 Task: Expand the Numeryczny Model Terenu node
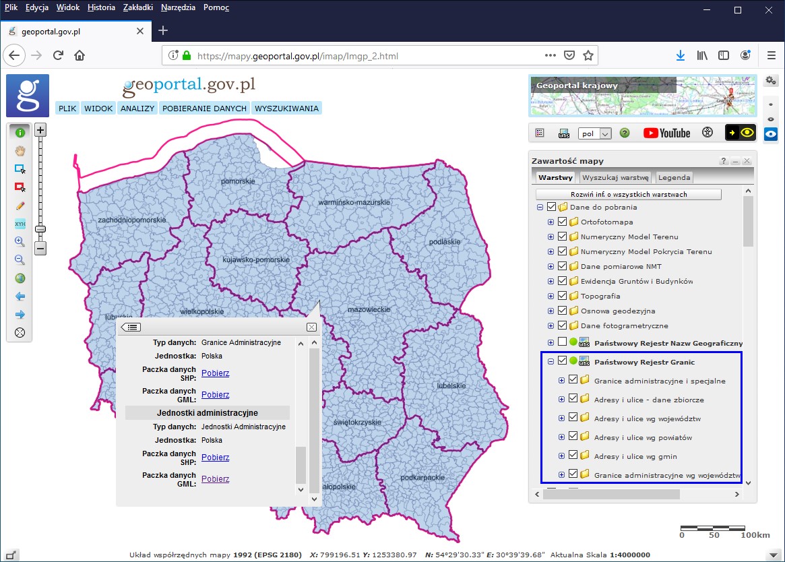pos(551,237)
